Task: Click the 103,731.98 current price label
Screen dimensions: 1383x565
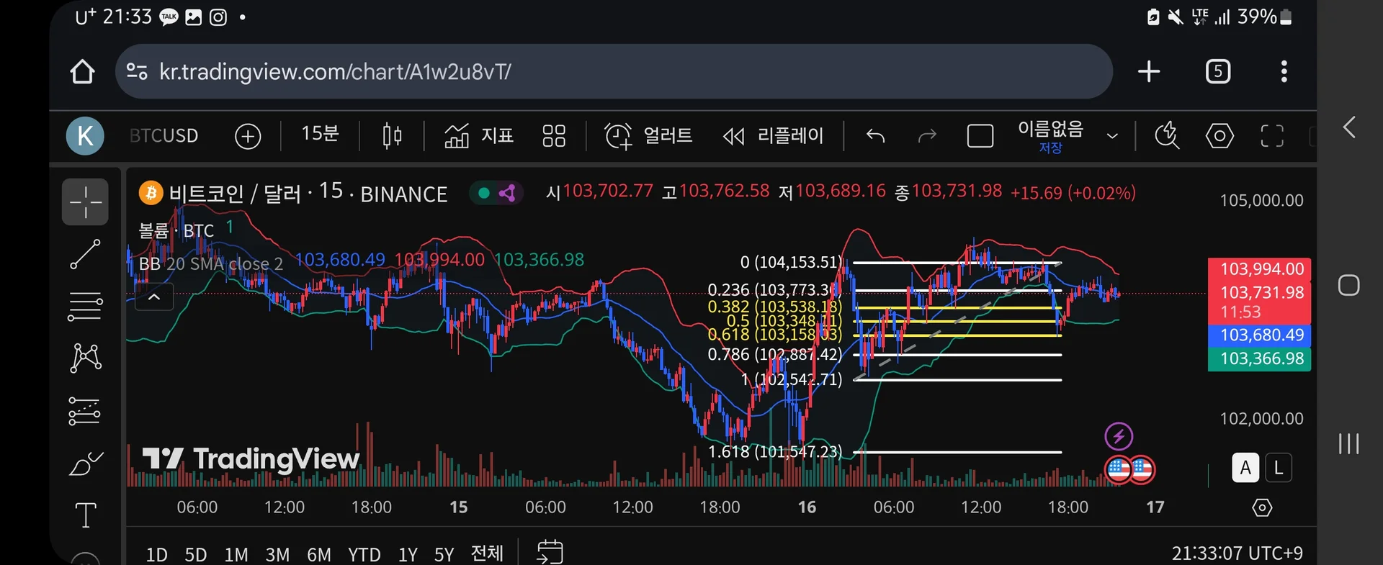Action: coord(1259,302)
